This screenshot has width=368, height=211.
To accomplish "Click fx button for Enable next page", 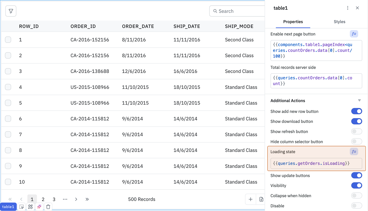I will coord(354,34).
